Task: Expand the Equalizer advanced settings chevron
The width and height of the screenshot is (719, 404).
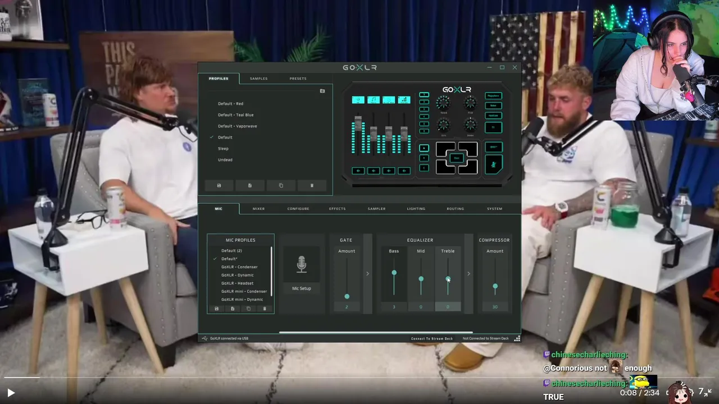Action: click(x=468, y=274)
